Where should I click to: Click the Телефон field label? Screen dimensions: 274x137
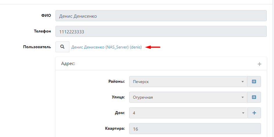(42, 31)
